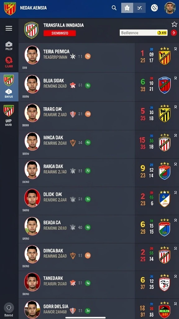Click the red circular button beside Ballavnoe field

point(174,32)
